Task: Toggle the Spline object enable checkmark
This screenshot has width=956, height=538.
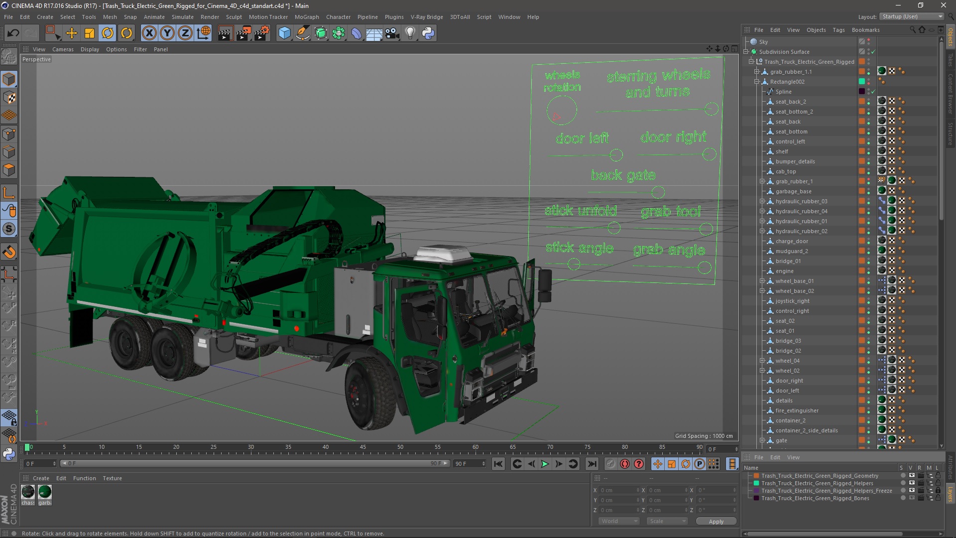Action: [x=873, y=92]
